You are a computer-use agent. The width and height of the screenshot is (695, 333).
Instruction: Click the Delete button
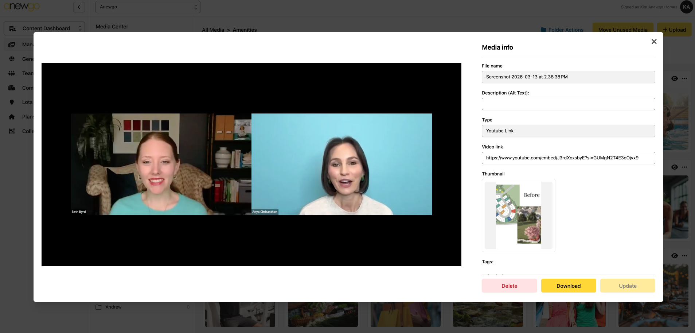click(509, 286)
